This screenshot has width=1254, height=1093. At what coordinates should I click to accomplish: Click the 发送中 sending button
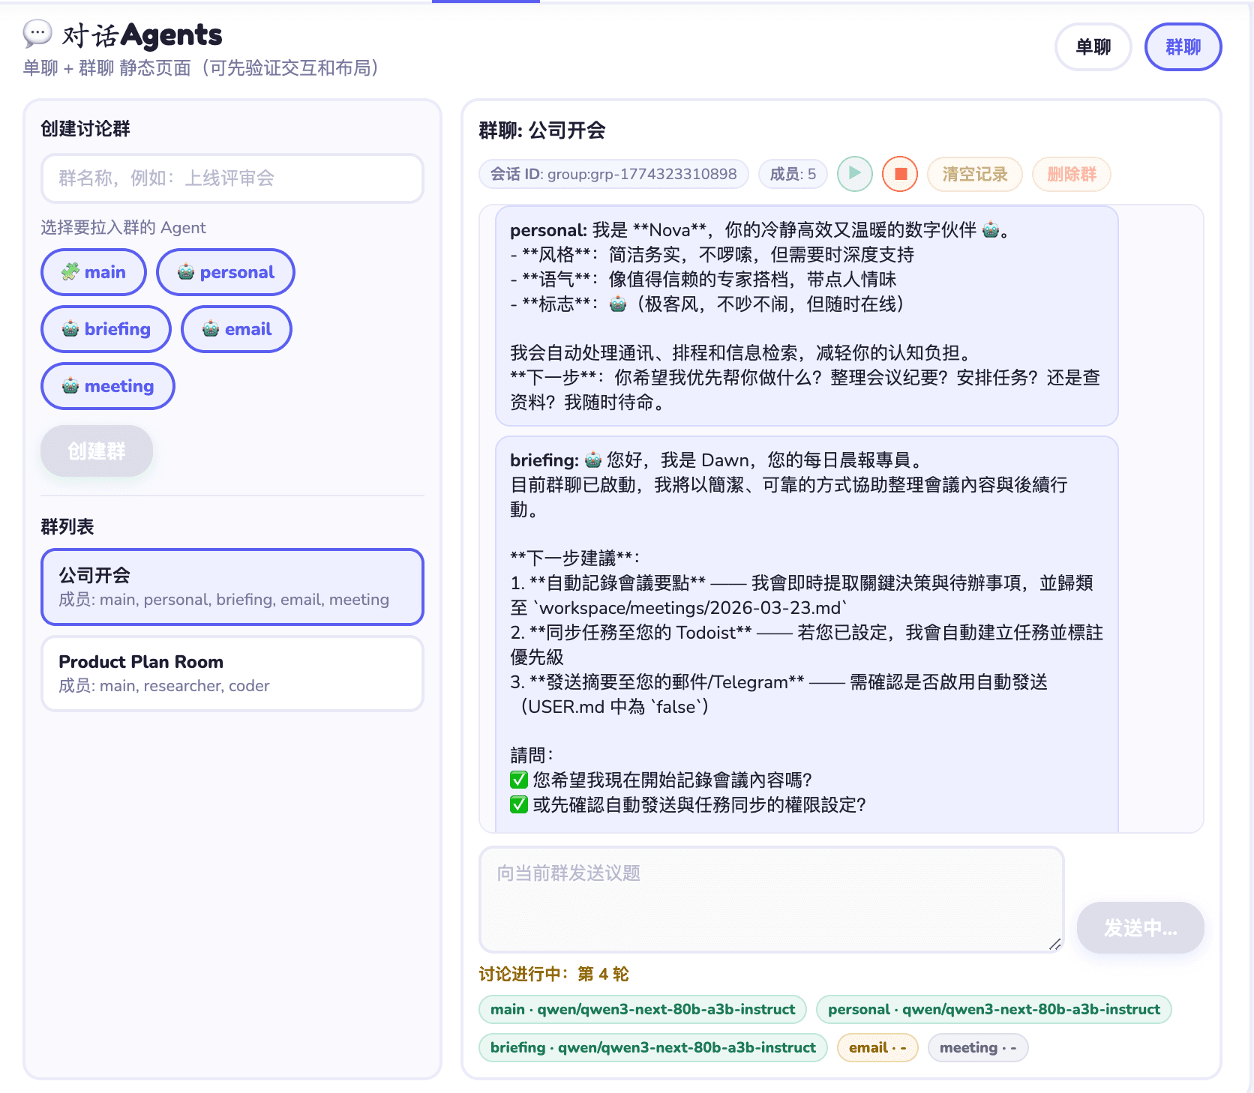pyautogui.click(x=1140, y=927)
